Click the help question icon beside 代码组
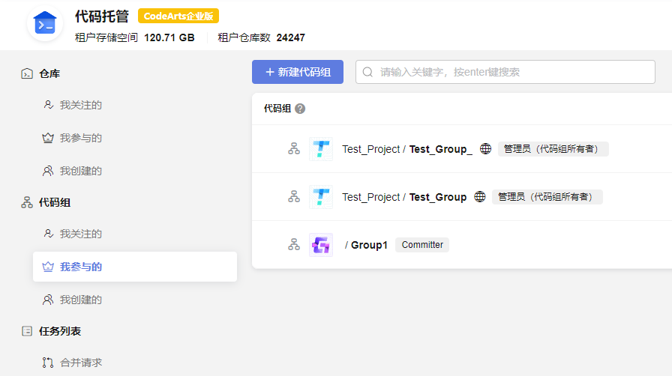Image resolution: width=672 pixels, height=376 pixels. 300,109
